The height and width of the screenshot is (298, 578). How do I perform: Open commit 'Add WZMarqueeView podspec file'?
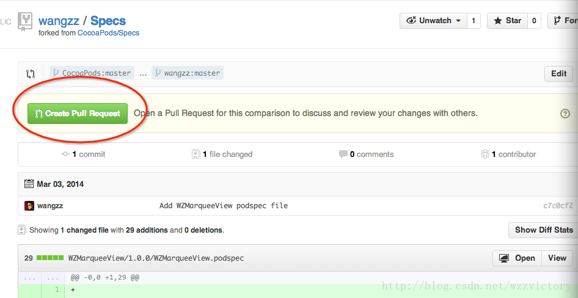pos(224,206)
